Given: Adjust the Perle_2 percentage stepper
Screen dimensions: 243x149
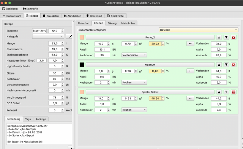Looking at the screenshot, I should (163, 44).
